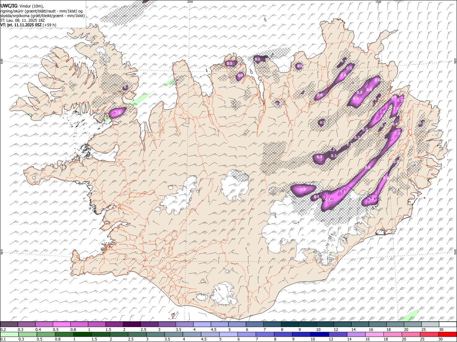Click the '15W' longitude label
The image size is (457, 342).
pos(378,2)
